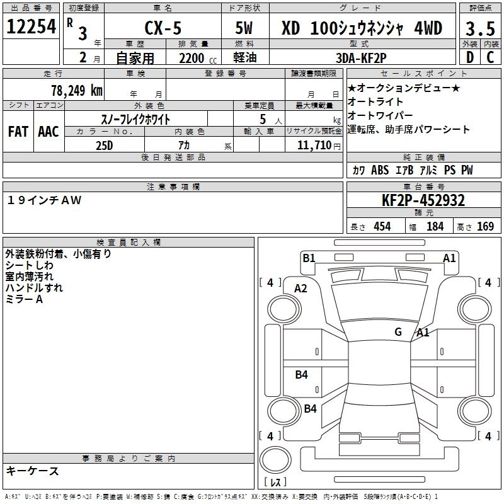This screenshot has height=504, width=504.
Task: Select the オートライト sales point
Action: click(x=375, y=101)
